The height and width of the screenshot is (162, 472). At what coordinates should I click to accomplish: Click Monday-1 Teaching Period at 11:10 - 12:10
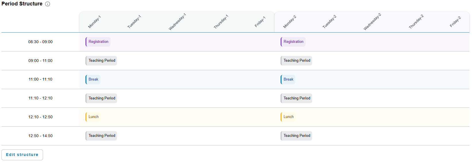click(x=101, y=98)
